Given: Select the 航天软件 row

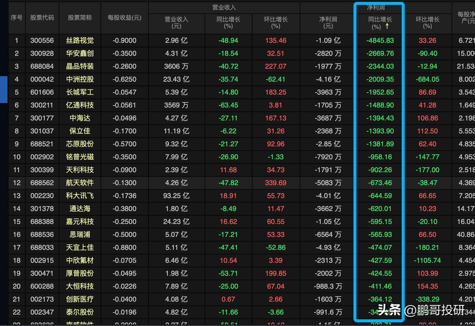Looking at the screenshot, I should [80, 182].
